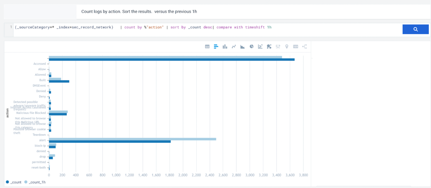The width and height of the screenshot is (431, 188).
Task: Run the query with search button
Action: click(416, 29)
